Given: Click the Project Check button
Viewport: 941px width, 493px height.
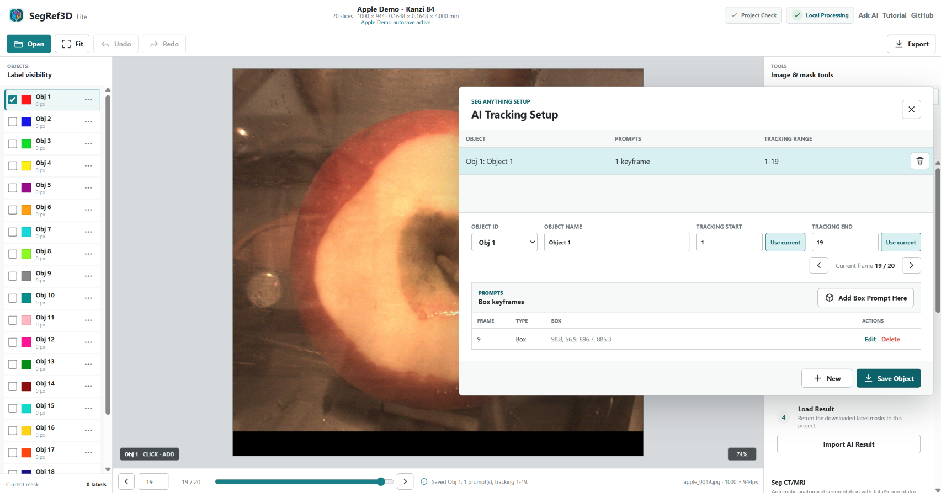Looking at the screenshot, I should (753, 15).
